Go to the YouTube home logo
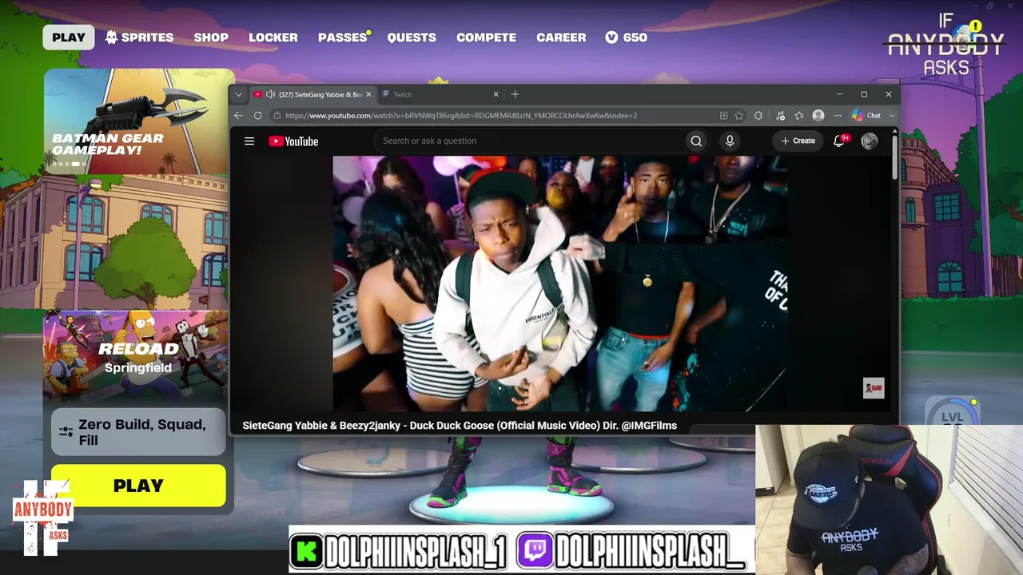 click(x=293, y=141)
